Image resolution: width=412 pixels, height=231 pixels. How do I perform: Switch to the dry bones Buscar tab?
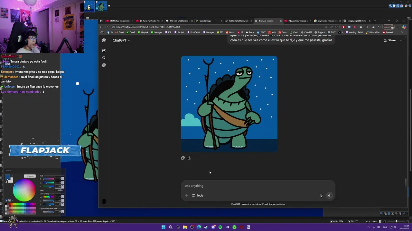pos(327,21)
